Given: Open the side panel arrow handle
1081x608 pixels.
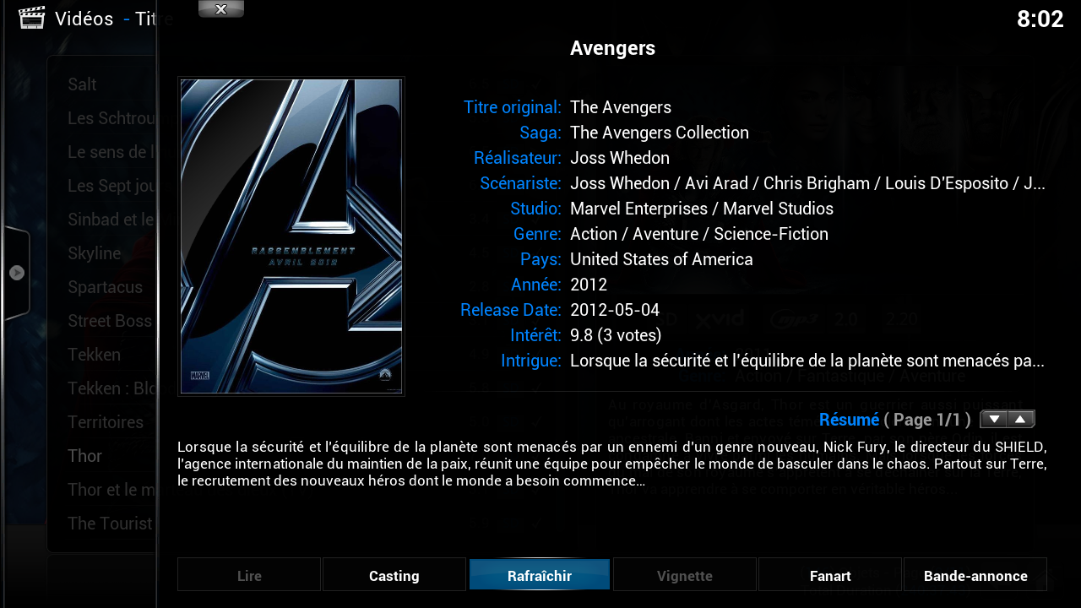Looking at the screenshot, I should [17, 273].
